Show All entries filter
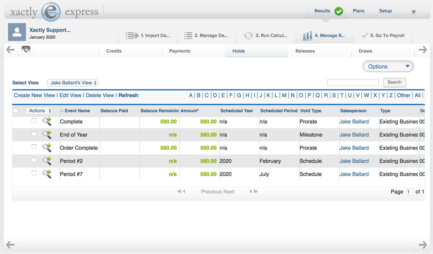433x254 pixels. (417, 95)
